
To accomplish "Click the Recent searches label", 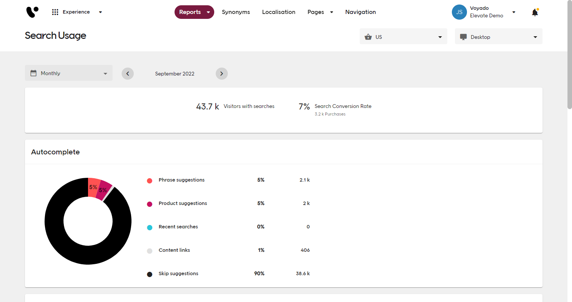I will (x=178, y=227).
